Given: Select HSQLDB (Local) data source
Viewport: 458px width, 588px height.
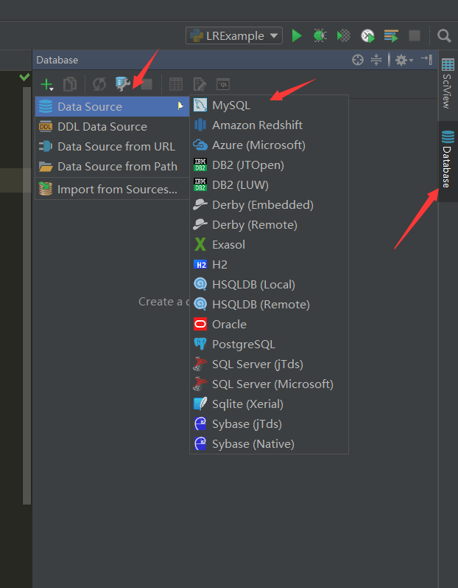Looking at the screenshot, I should pyautogui.click(x=269, y=285).
